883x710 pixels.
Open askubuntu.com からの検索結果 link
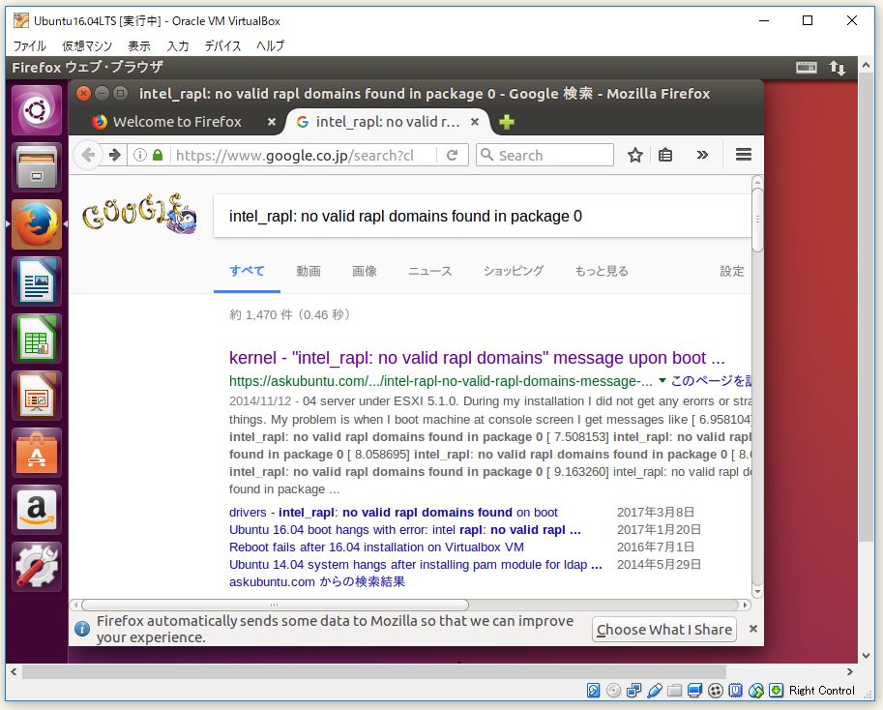(317, 582)
